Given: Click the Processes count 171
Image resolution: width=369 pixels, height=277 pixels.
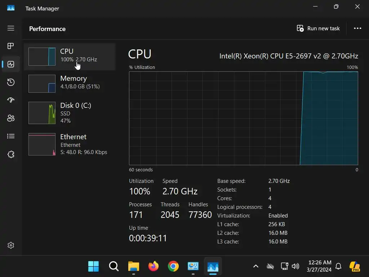Looking at the screenshot, I should (136, 215).
